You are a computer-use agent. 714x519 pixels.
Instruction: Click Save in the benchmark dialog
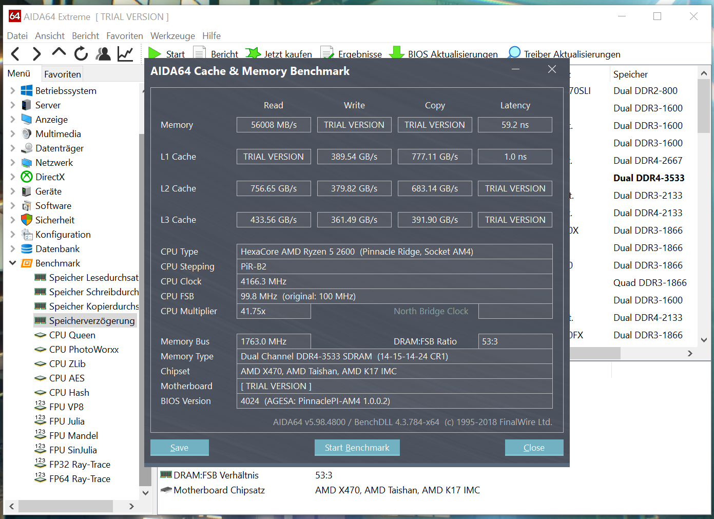(x=179, y=448)
